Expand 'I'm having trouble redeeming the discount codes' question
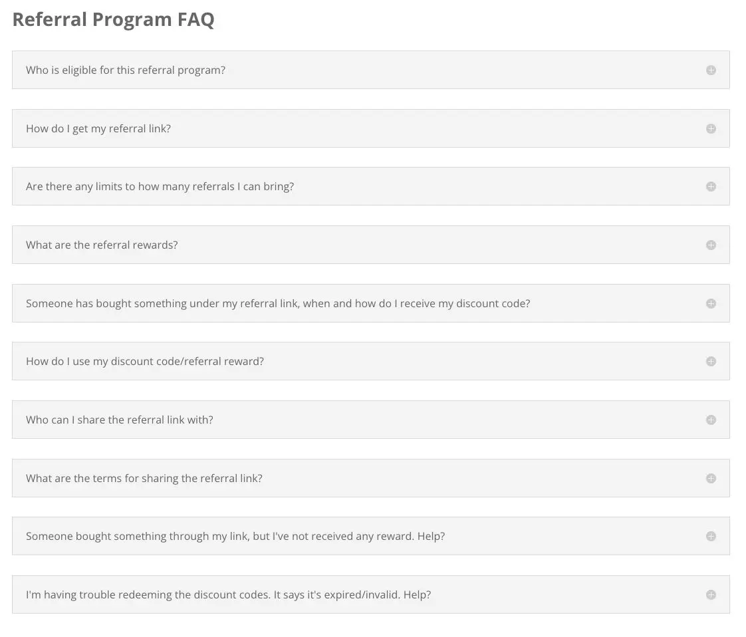The height and width of the screenshot is (637, 746). [370, 594]
